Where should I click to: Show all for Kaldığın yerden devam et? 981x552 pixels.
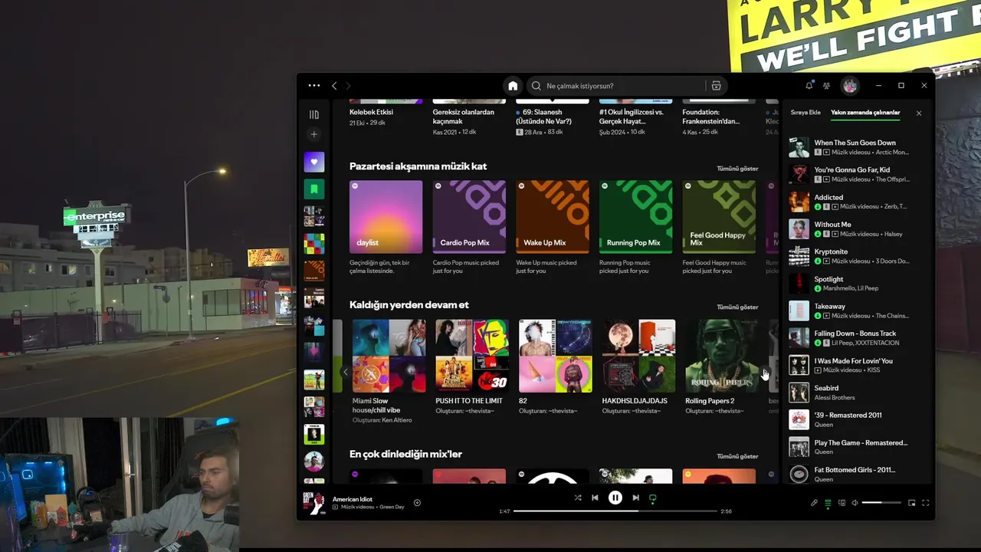coord(737,307)
